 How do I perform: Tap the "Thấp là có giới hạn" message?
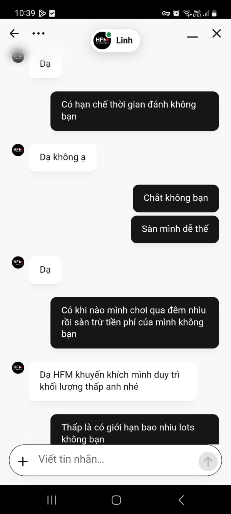(x=135, y=429)
